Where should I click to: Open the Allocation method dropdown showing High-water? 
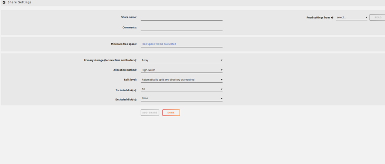pyautogui.click(x=181, y=70)
